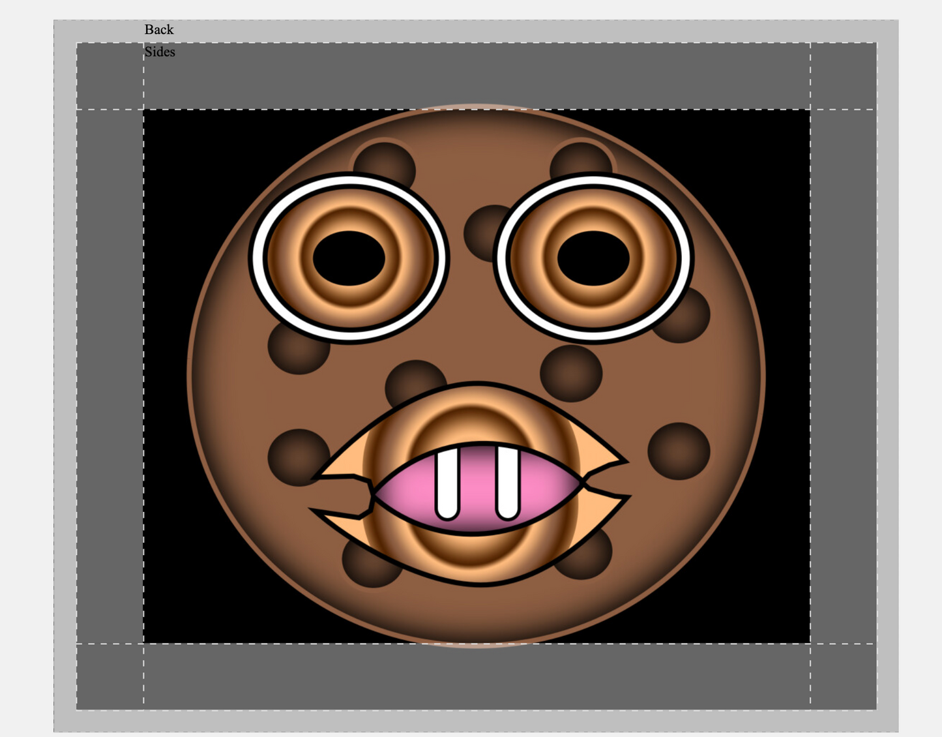This screenshot has height=737, width=942.
Task: Click the "Back" text label
Action: coord(159,29)
